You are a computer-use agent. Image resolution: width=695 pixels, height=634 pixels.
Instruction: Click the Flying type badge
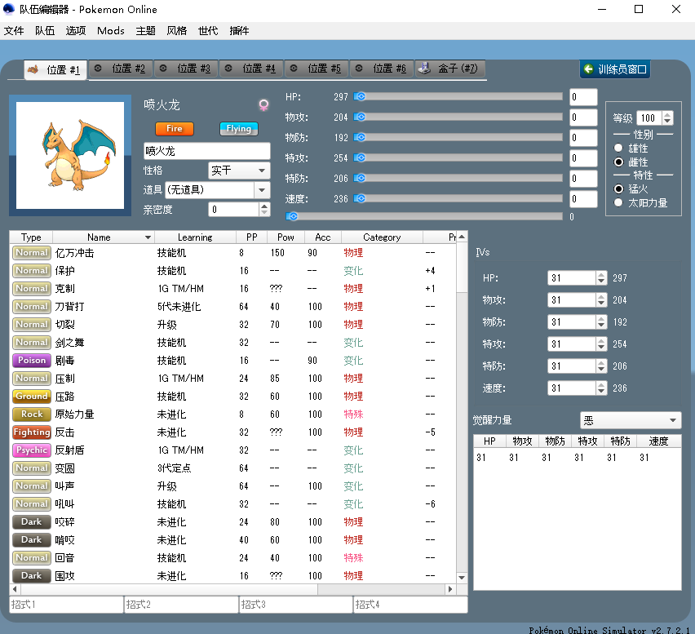[239, 129]
